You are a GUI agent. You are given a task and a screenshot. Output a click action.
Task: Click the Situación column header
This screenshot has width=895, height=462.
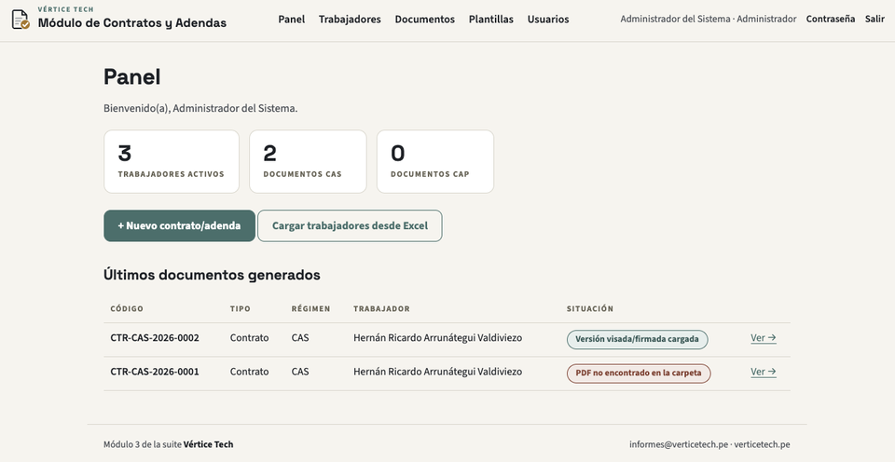click(x=589, y=308)
